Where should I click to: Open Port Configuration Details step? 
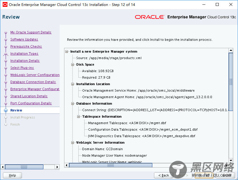(x=31, y=103)
